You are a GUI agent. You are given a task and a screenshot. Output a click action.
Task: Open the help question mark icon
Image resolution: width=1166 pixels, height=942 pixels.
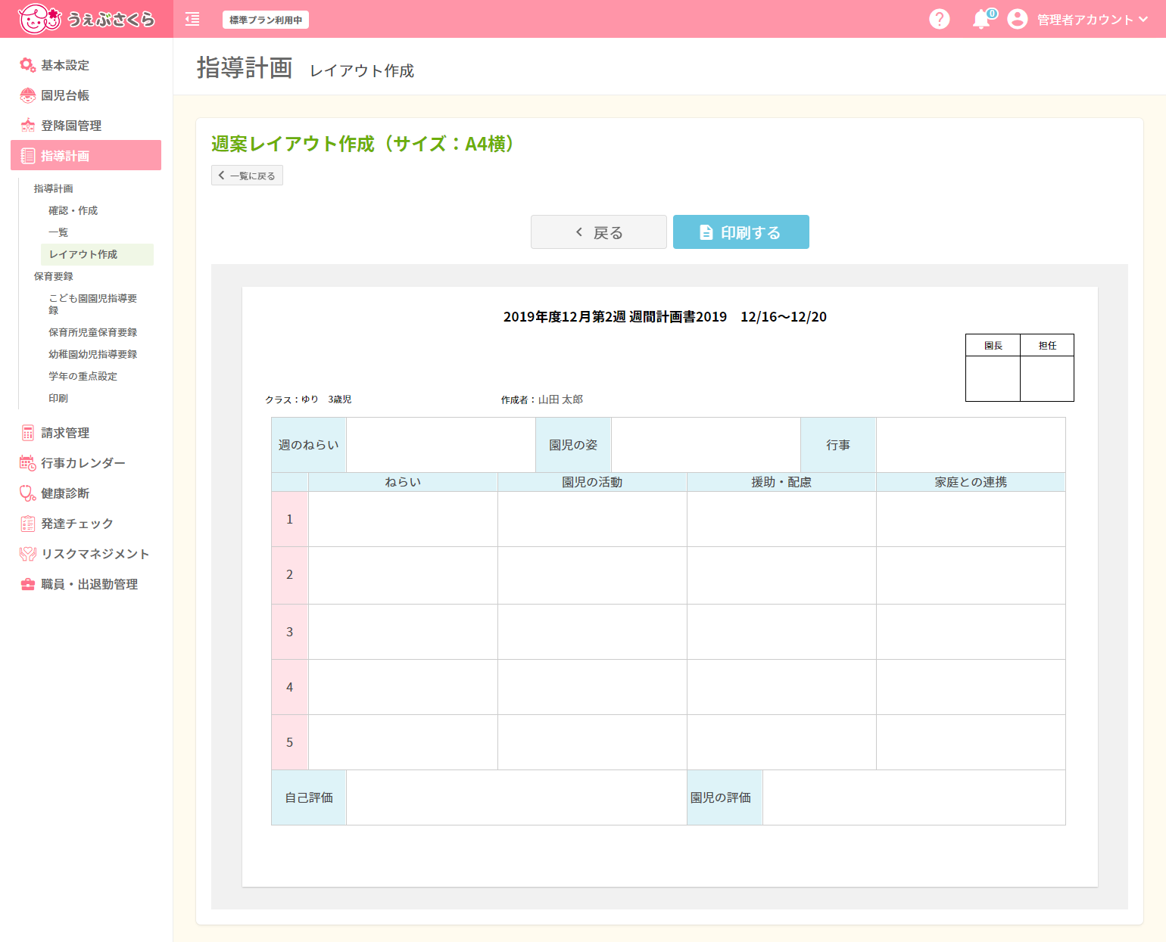[x=940, y=19]
